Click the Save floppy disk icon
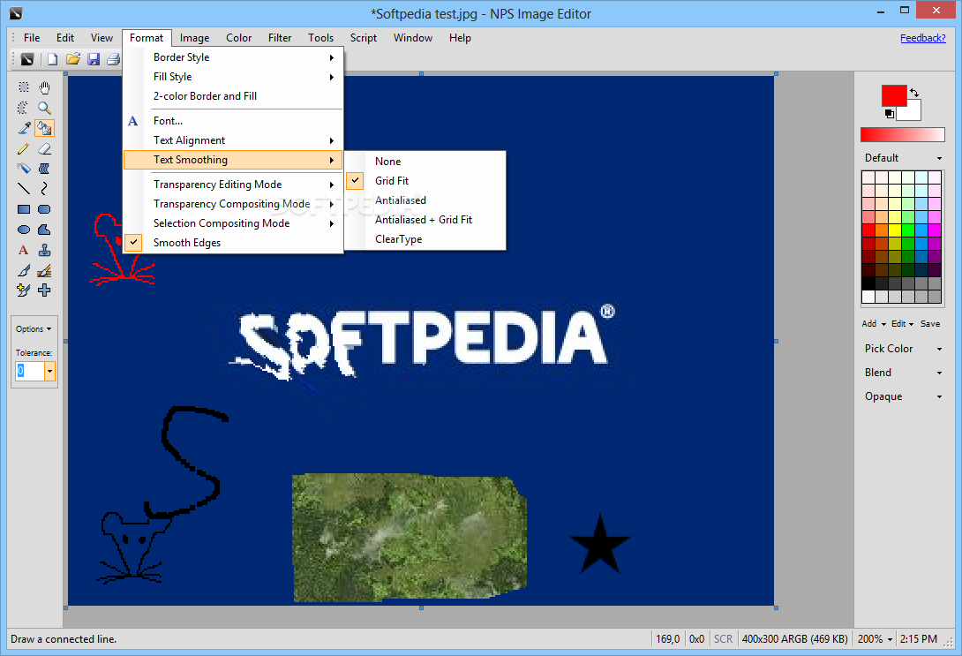This screenshot has height=656, width=962. pos(94,59)
